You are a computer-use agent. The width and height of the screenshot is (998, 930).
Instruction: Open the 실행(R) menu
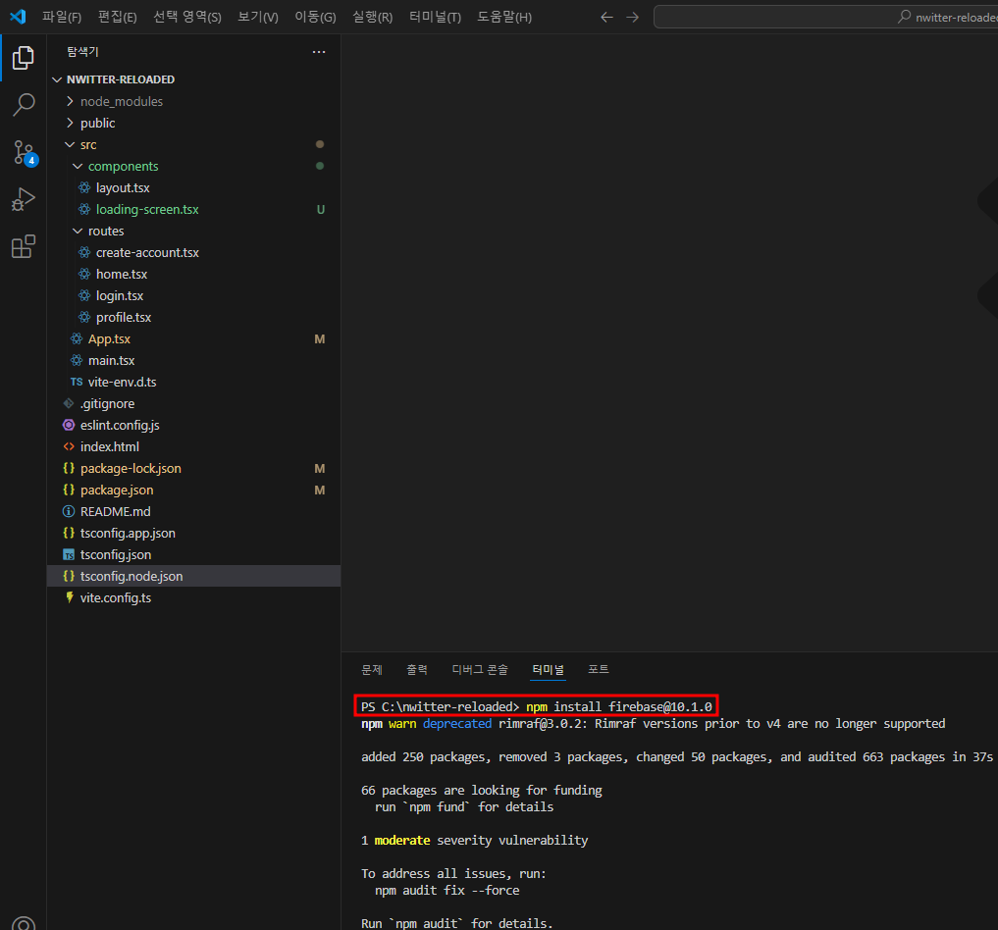coord(372,18)
